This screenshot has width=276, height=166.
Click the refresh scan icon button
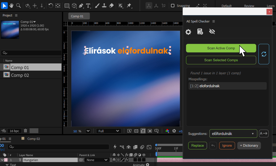[264, 54]
